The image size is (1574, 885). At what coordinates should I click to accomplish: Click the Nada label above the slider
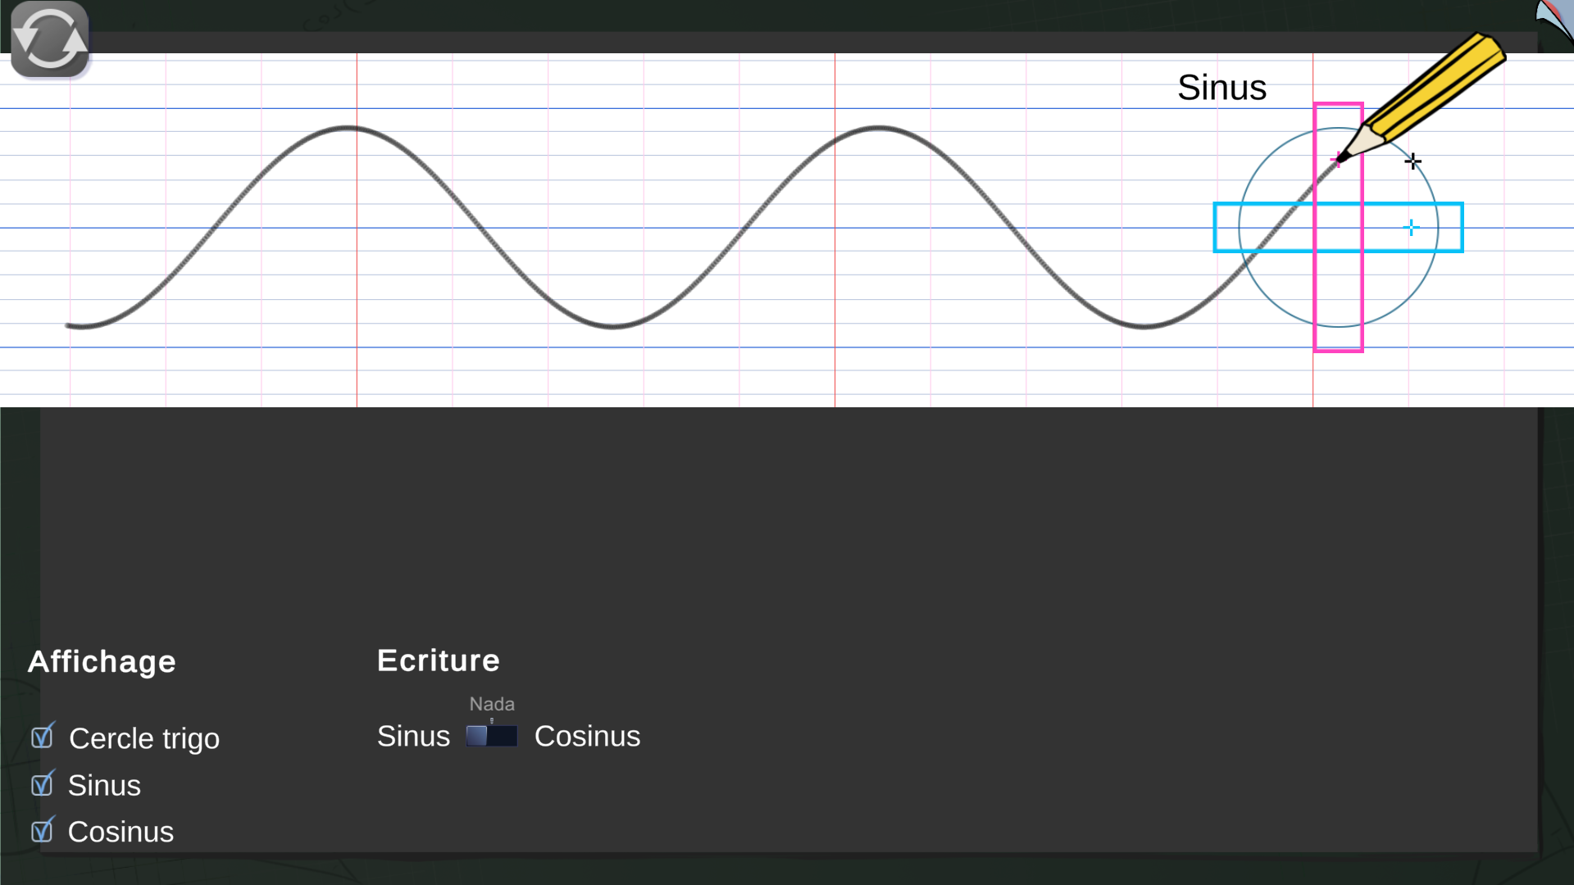492,704
